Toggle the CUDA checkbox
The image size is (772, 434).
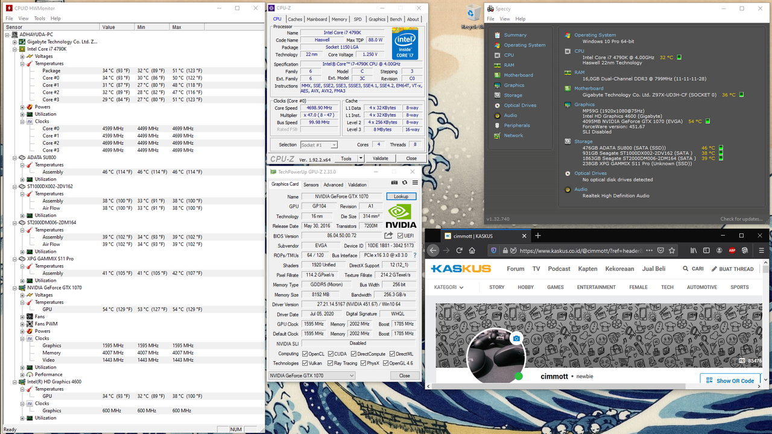(330, 354)
